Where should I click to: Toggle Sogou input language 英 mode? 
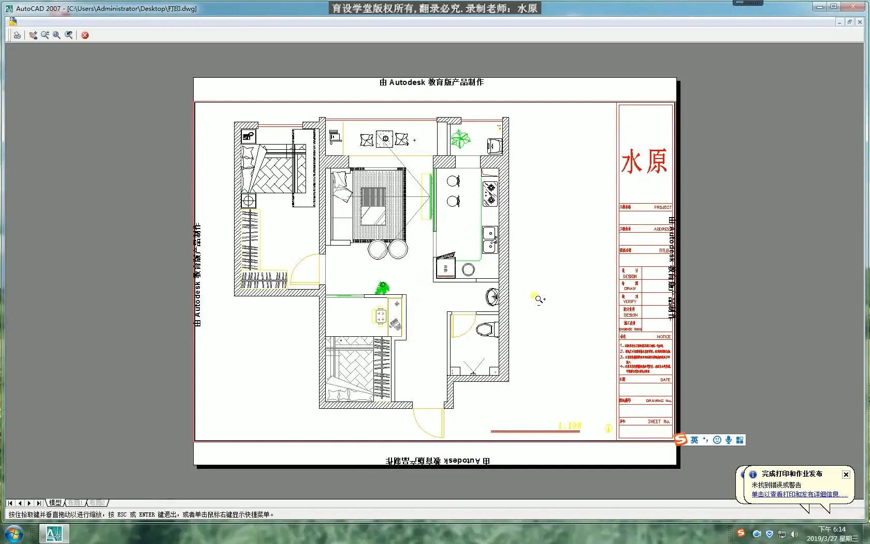click(x=694, y=440)
